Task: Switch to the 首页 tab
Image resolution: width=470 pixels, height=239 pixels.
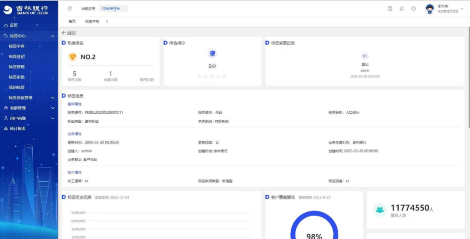Action: tap(72, 21)
